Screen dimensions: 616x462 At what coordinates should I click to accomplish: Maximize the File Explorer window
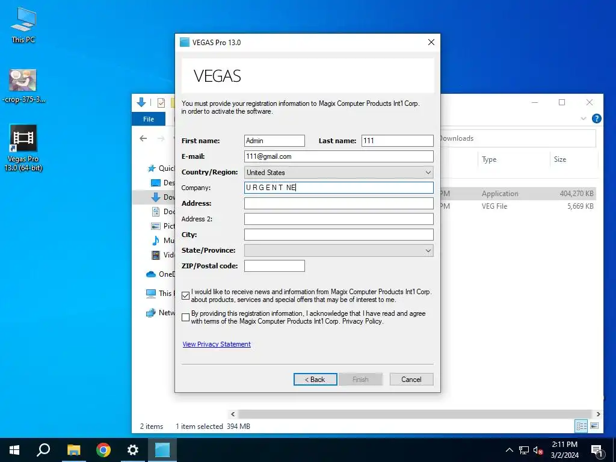pos(562,102)
